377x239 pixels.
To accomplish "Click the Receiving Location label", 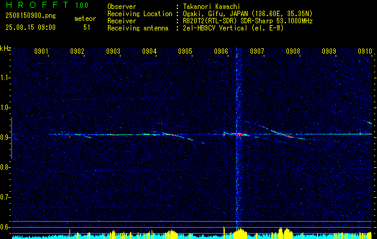I will coord(140,14).
